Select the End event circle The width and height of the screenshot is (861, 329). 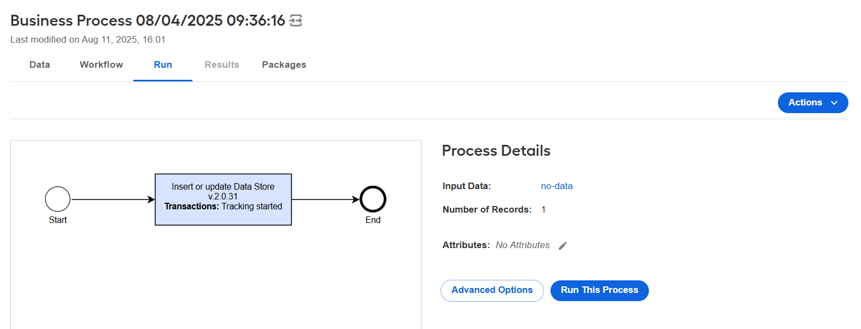(373, 199)
